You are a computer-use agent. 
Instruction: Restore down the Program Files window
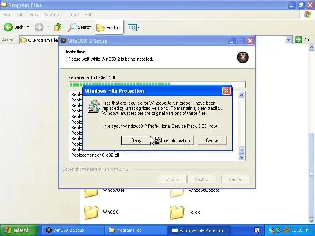[301, 5]
